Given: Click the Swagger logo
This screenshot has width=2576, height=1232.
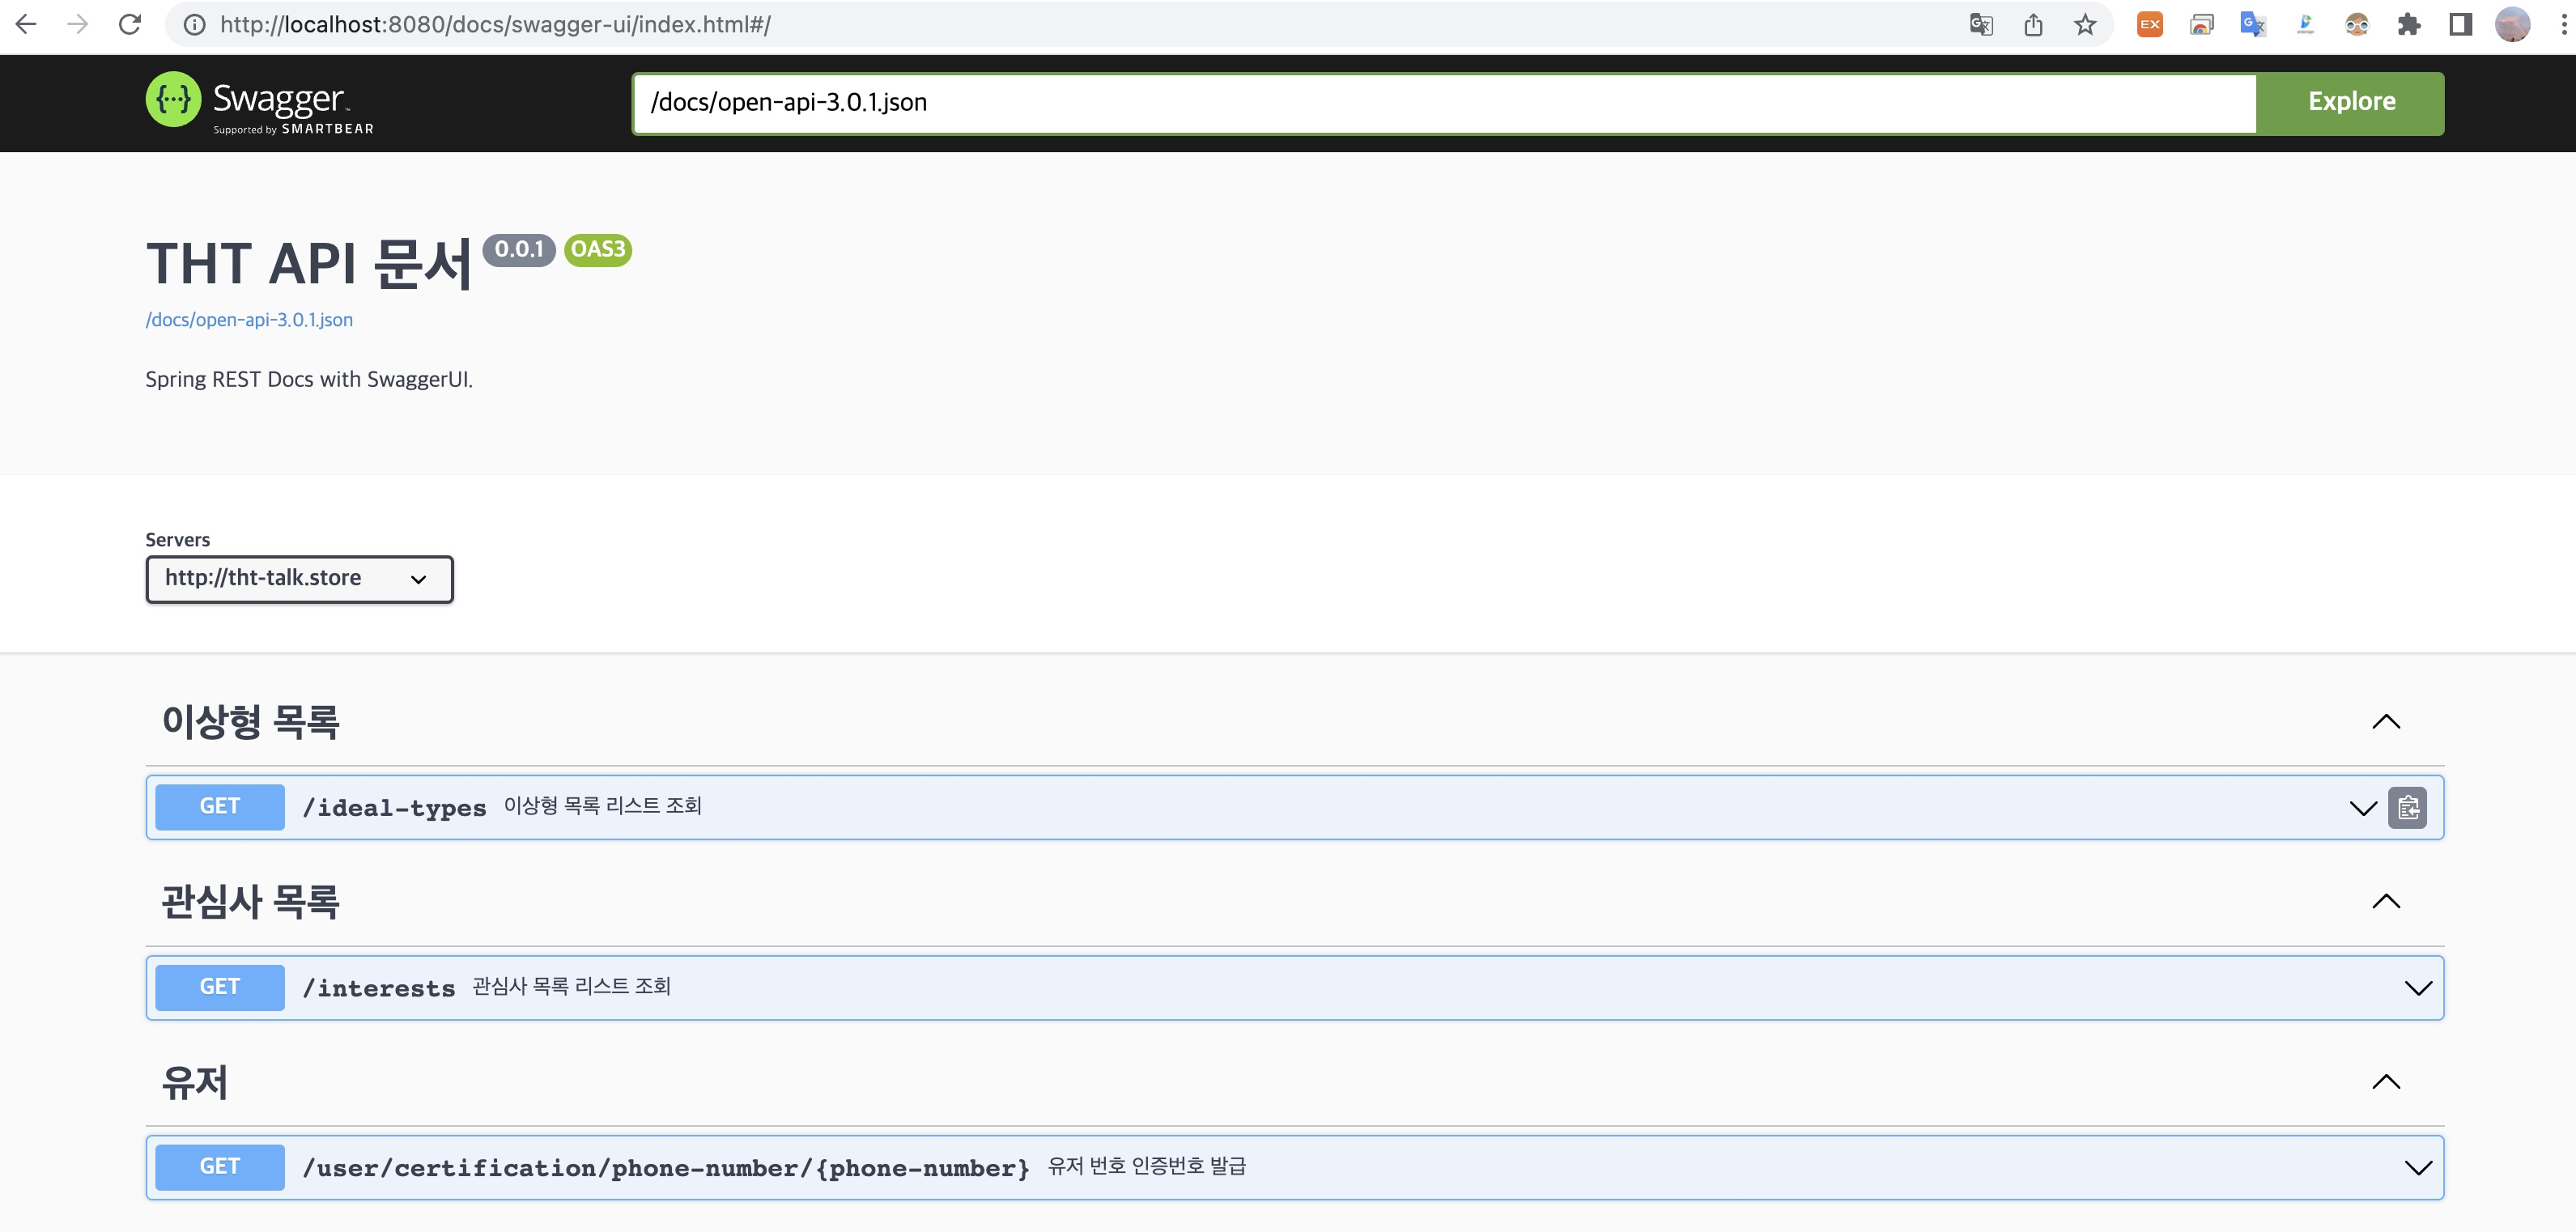Looking at the screenshot, I should pos(260,102).
